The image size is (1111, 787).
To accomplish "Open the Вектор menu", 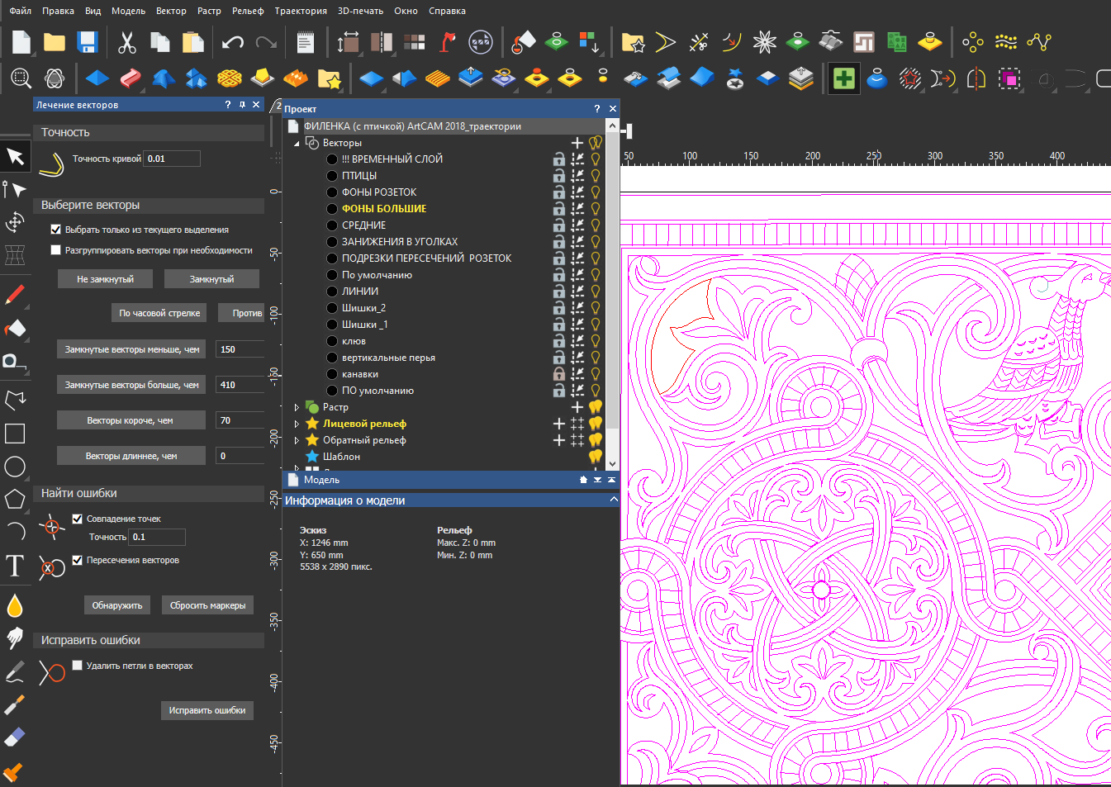I will [x=171, y=11].
